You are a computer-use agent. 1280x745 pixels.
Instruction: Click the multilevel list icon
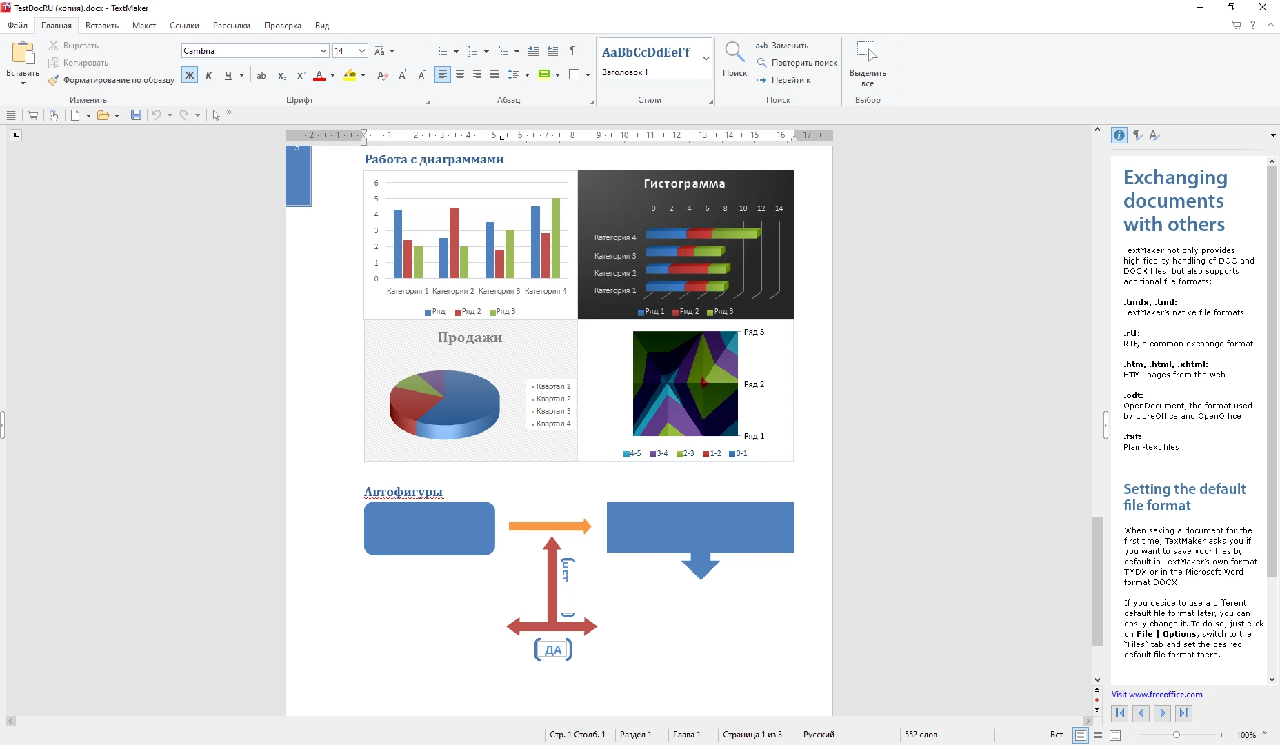(x=503, y=52)
